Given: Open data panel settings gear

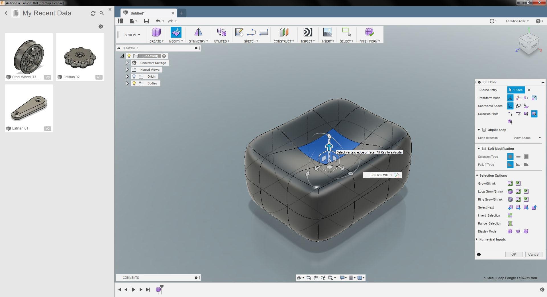Looking at the screenshot, I should point(101,27).
